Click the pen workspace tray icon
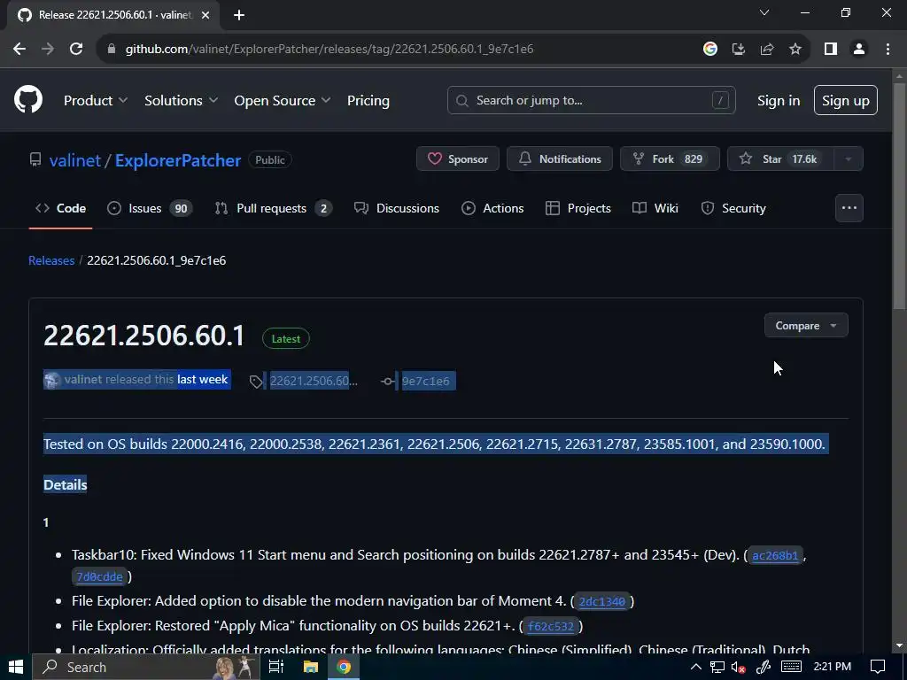Screen dimensions: 907x680 [x=764, y=668]
